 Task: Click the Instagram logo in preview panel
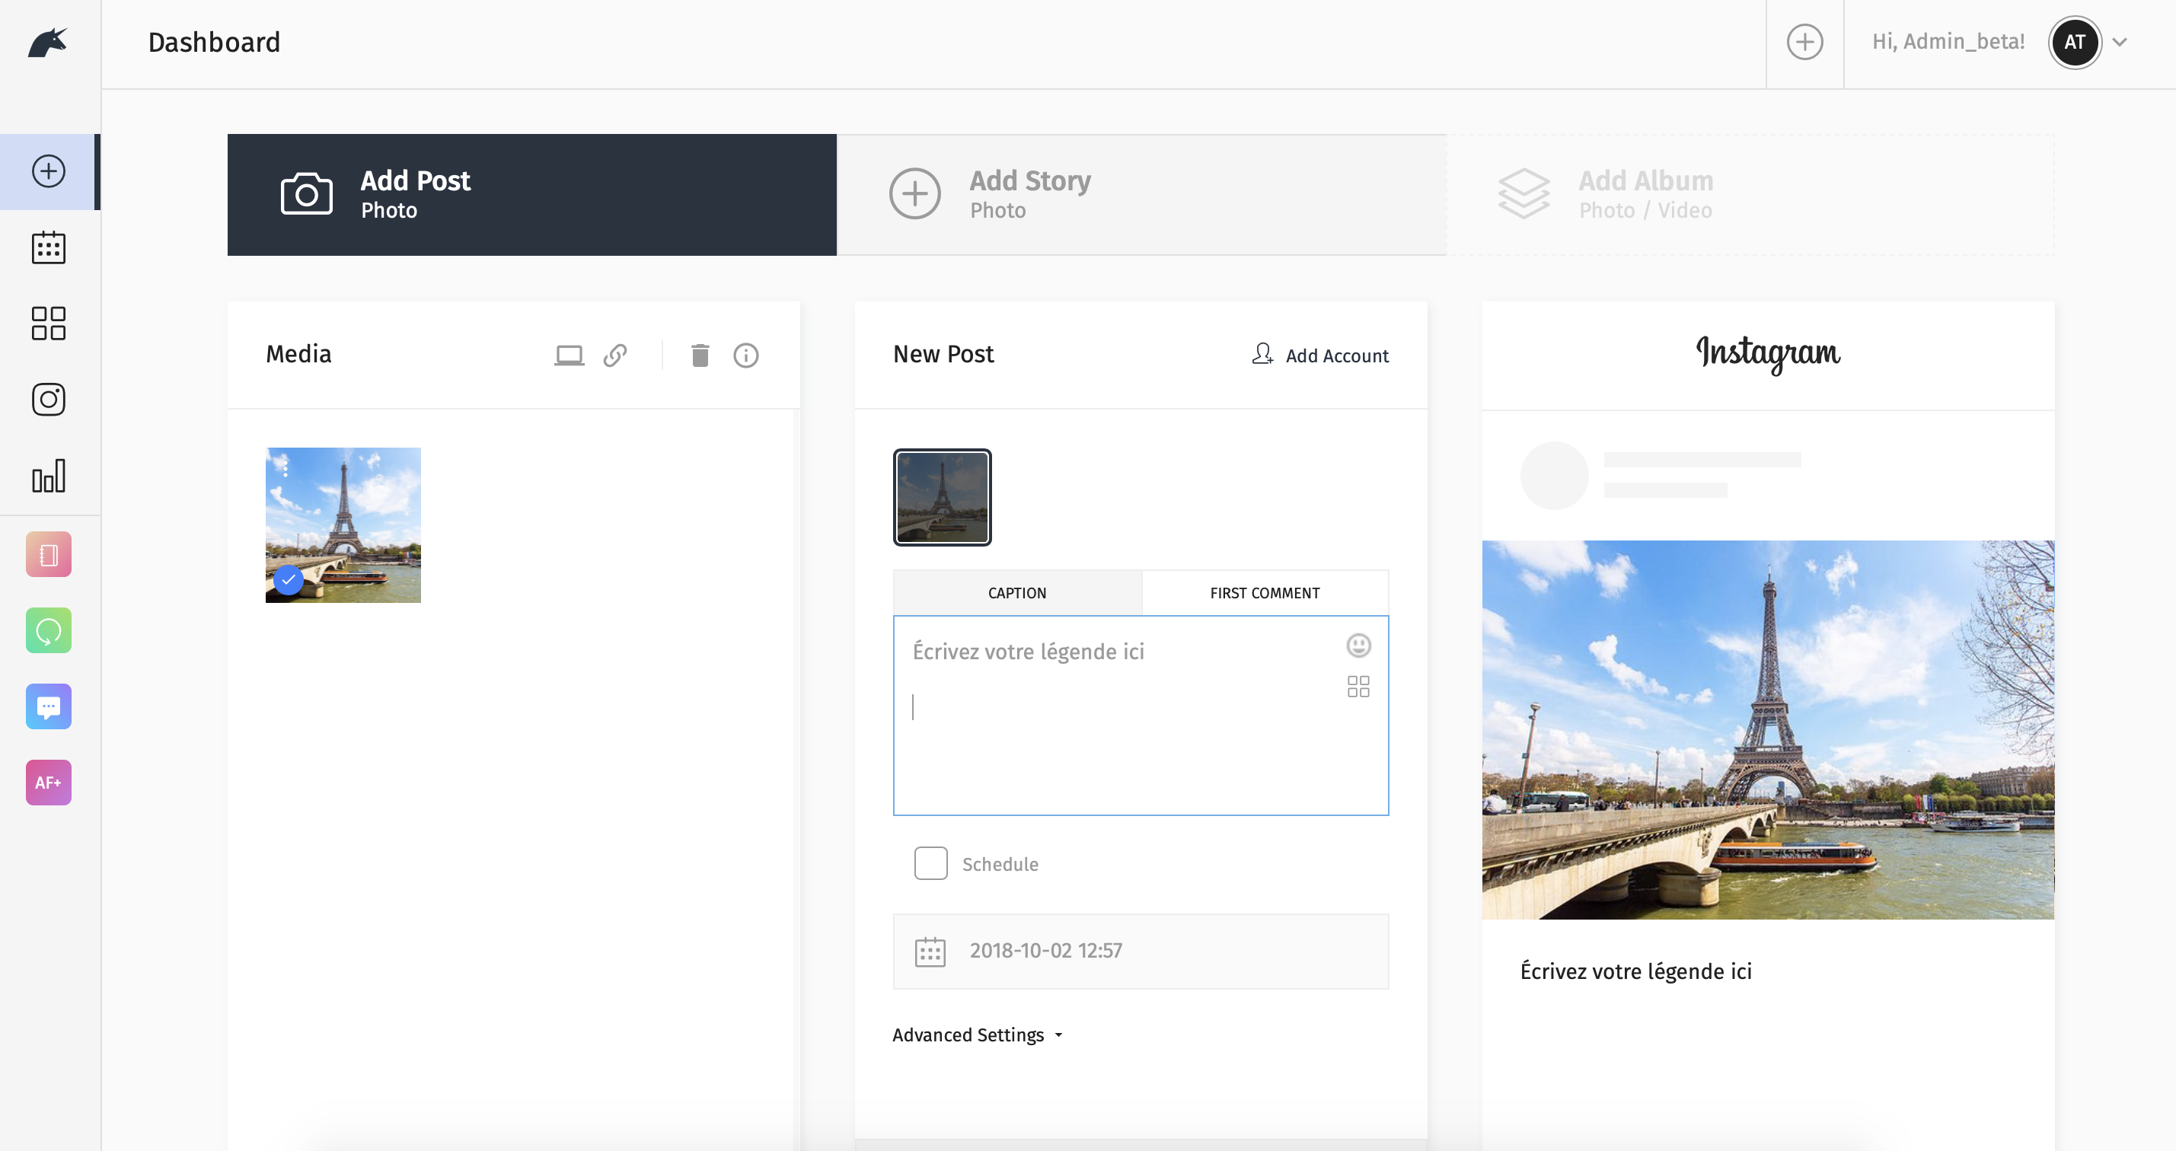(x=1768, y=354)
